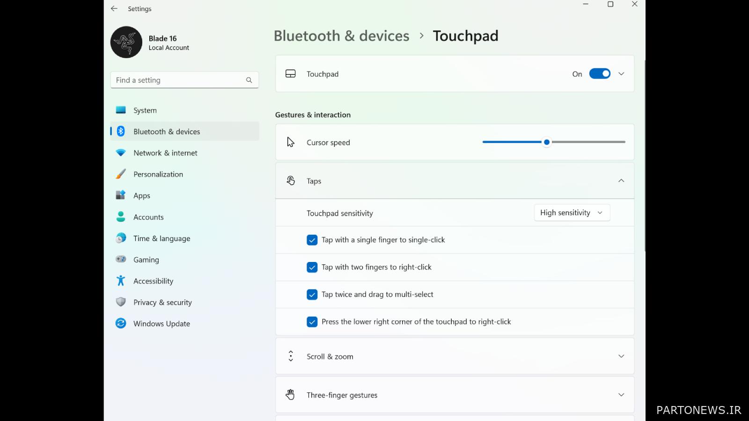Expand the Three-finger gestures section
This screenshot has width=749, height=421.
tap(621, 395)
